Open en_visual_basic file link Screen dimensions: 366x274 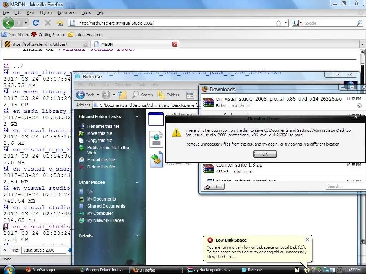click(42, 130)
